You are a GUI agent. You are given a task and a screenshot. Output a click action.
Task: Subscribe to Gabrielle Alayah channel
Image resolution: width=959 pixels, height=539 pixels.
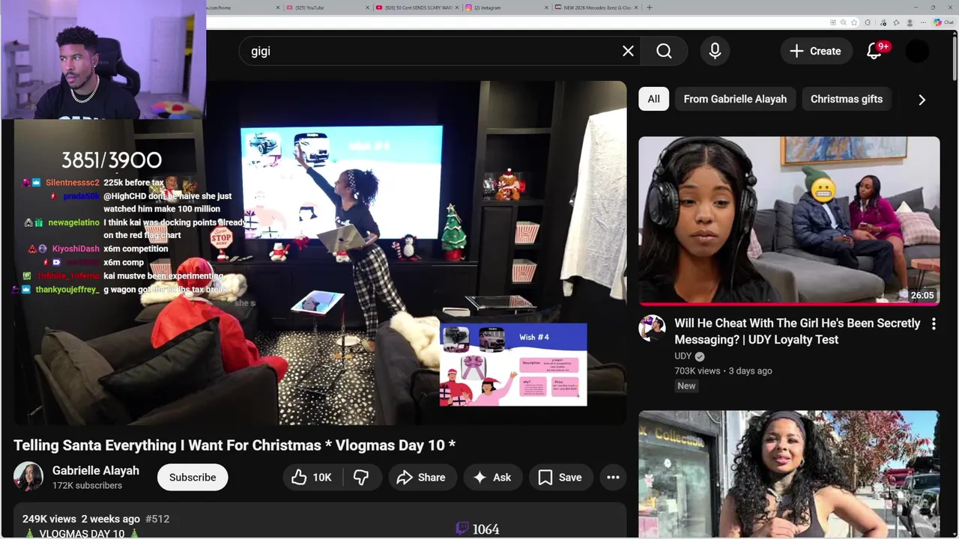click(193, 478)
